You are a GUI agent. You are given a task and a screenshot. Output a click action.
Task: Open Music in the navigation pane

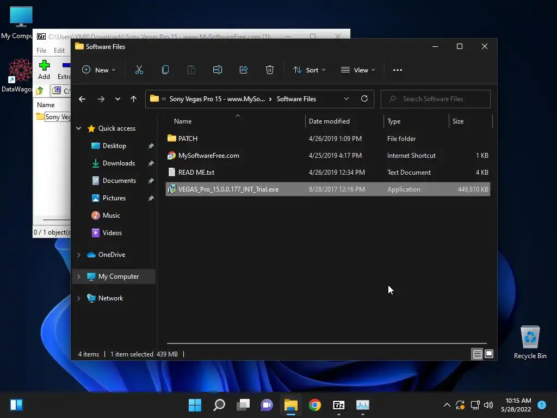(x=111, y=216)
